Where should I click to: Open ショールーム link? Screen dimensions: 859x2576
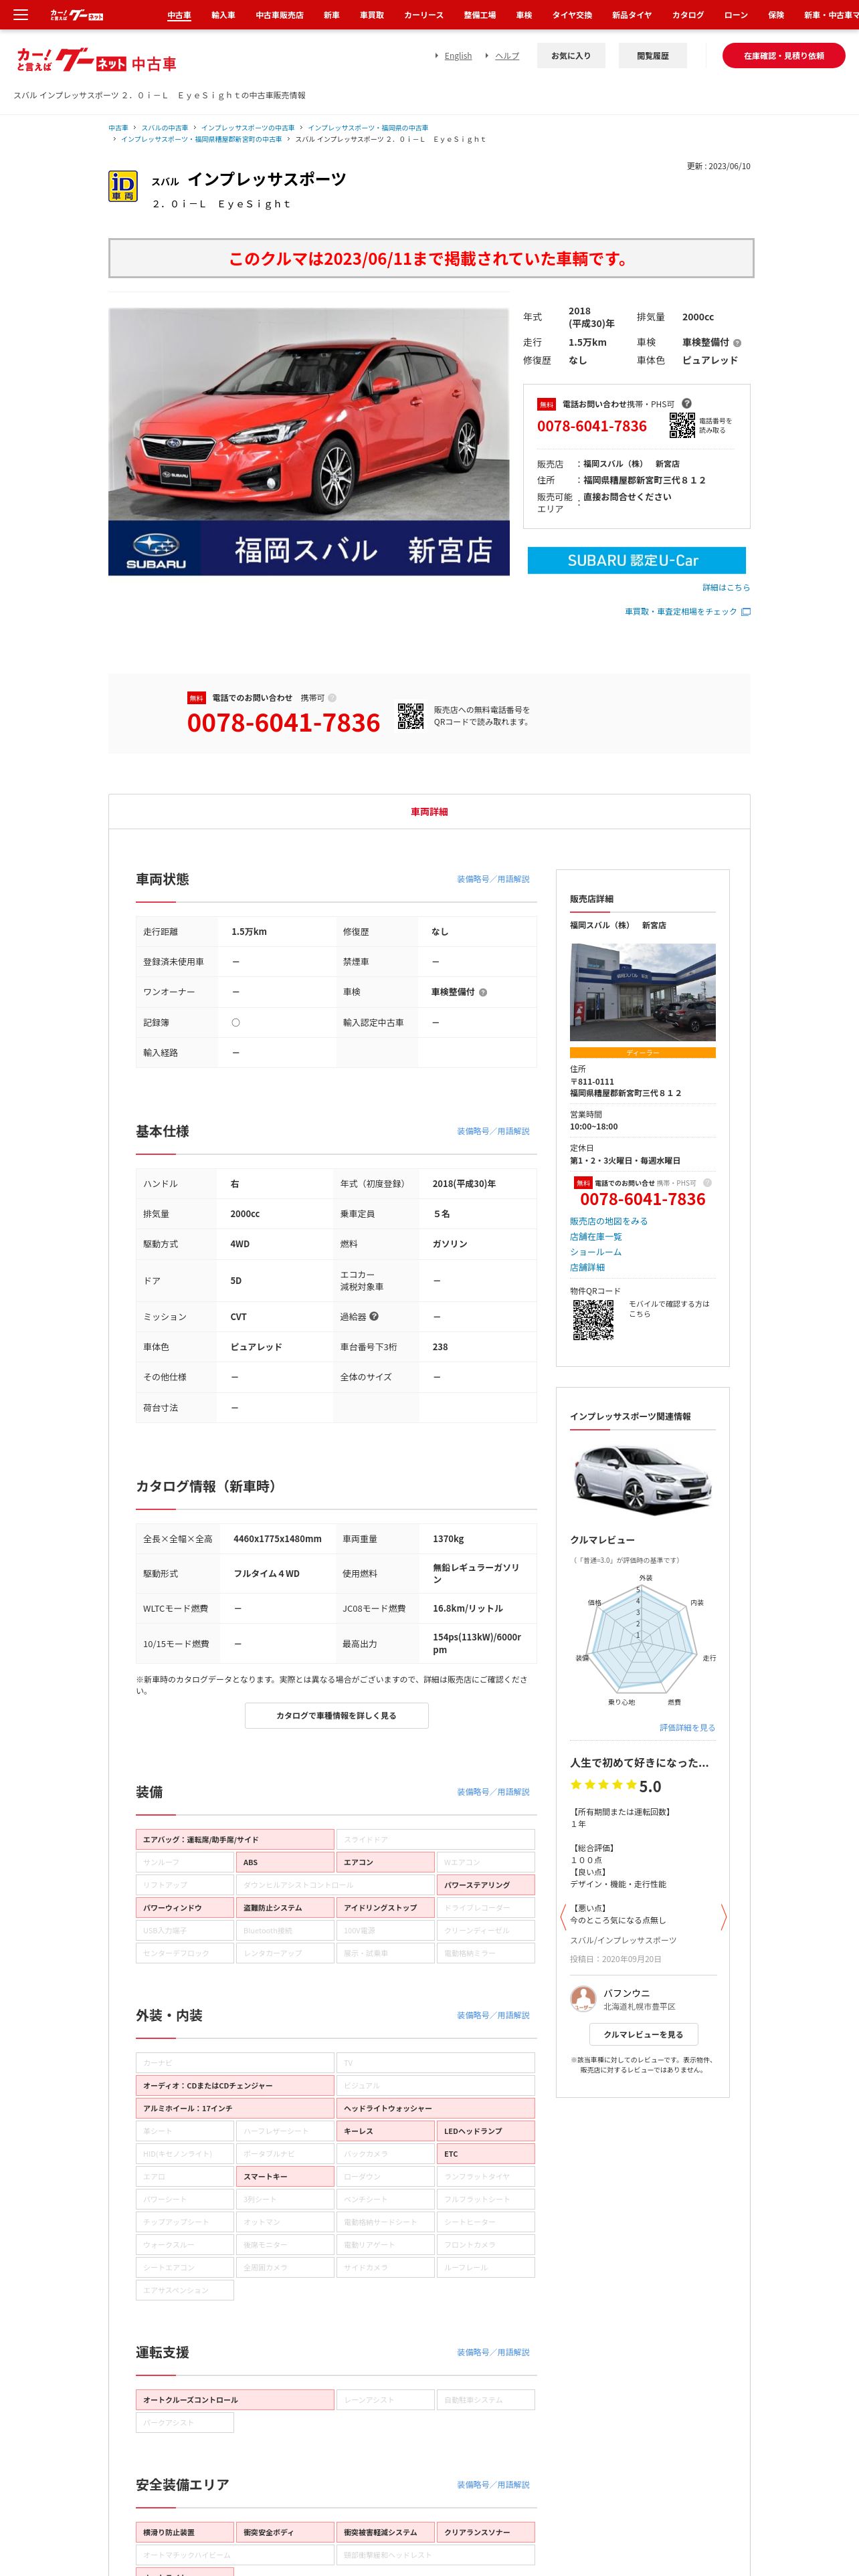(x=596, y=1252)
